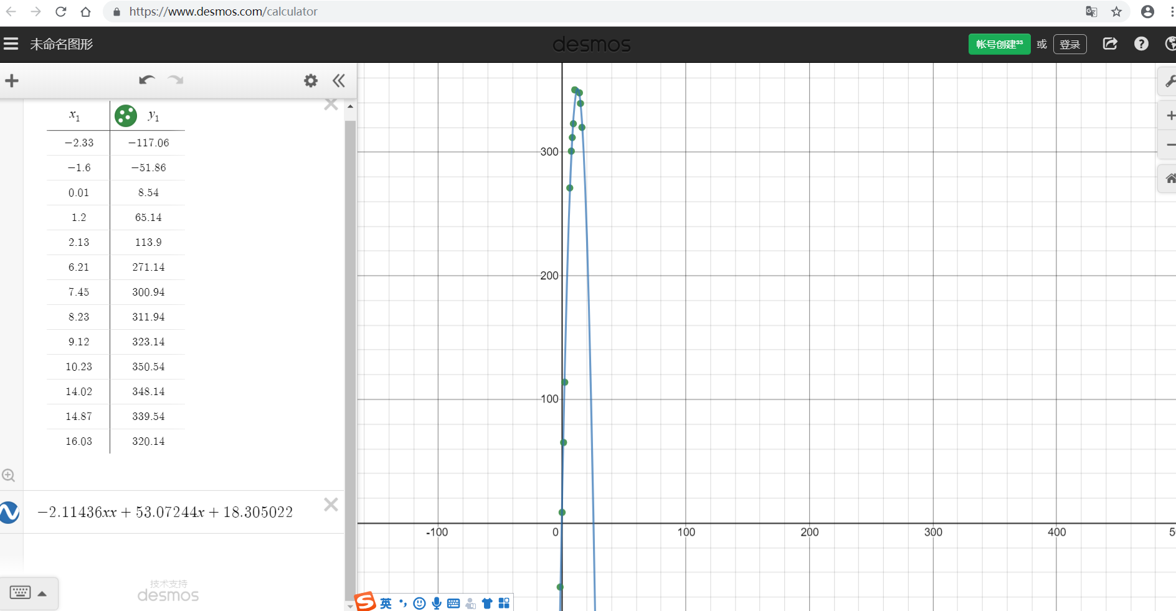Click the 登录 login button
The width and height of the screenshot is (1176, 611).
pos(1069,44)
